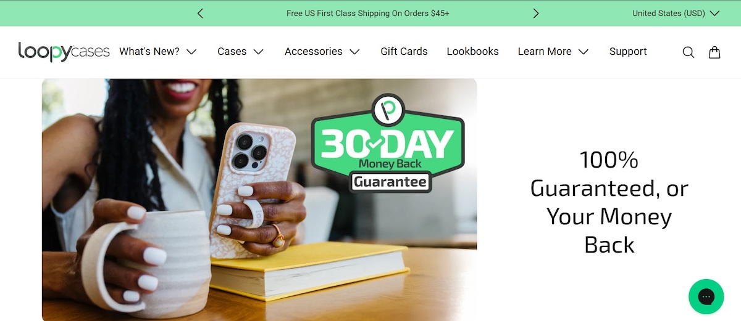
Task: Go to next announcement with right arrow
Action: pyautogui.click(x=536, y=13)
